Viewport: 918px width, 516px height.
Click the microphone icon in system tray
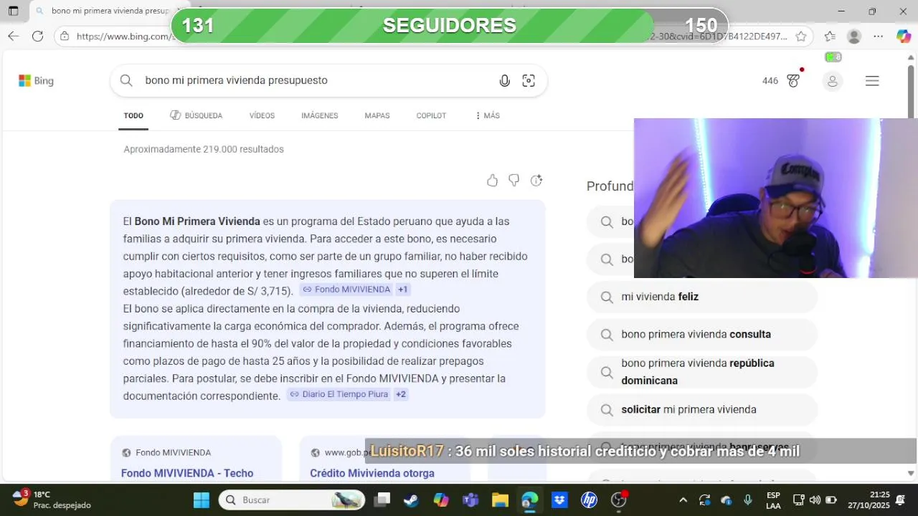(748, 500)
